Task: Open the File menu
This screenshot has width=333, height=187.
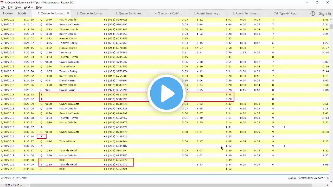Action: coord(3,7)
